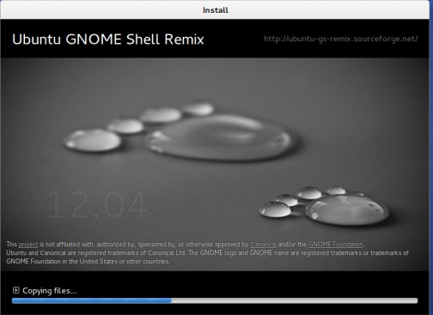Expand the Copying files details section
Image resolution: width=433 pixels, height=315 pixels.
pyautogui.click(x=15, y=290)
